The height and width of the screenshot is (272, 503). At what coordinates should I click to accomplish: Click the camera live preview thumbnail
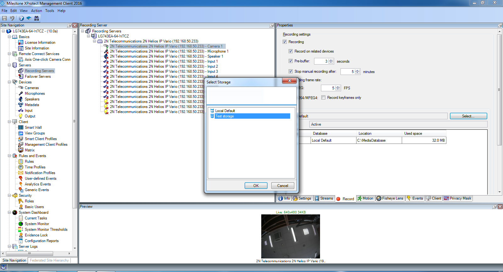[x=290, y=236]
